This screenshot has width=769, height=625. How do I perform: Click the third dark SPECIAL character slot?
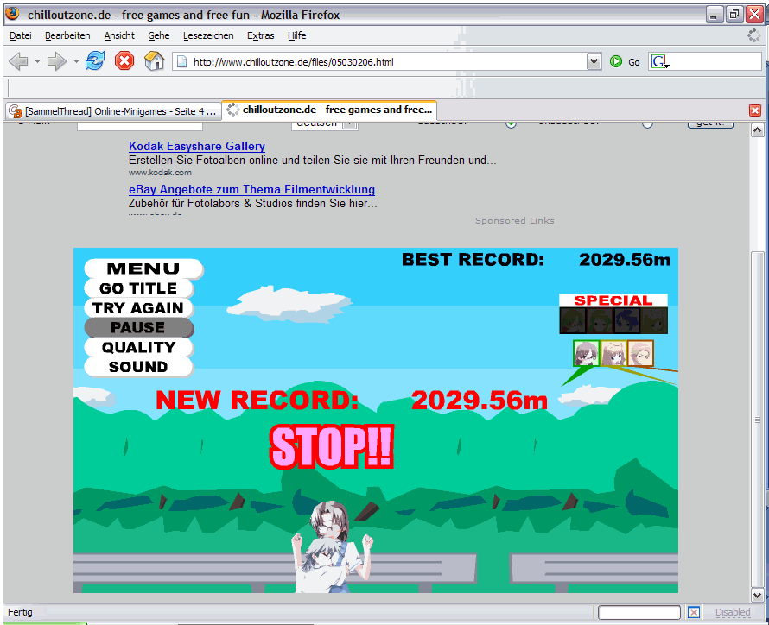(627, 321)
